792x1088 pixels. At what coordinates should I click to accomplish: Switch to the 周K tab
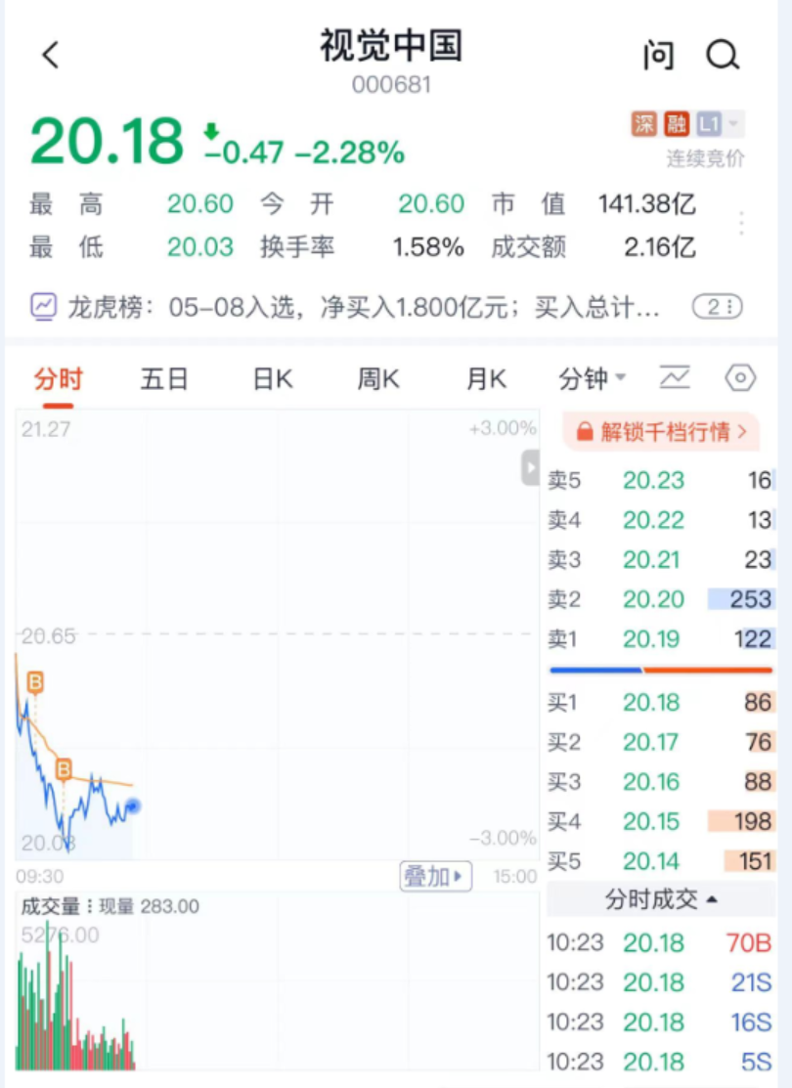tap(378, 380)
